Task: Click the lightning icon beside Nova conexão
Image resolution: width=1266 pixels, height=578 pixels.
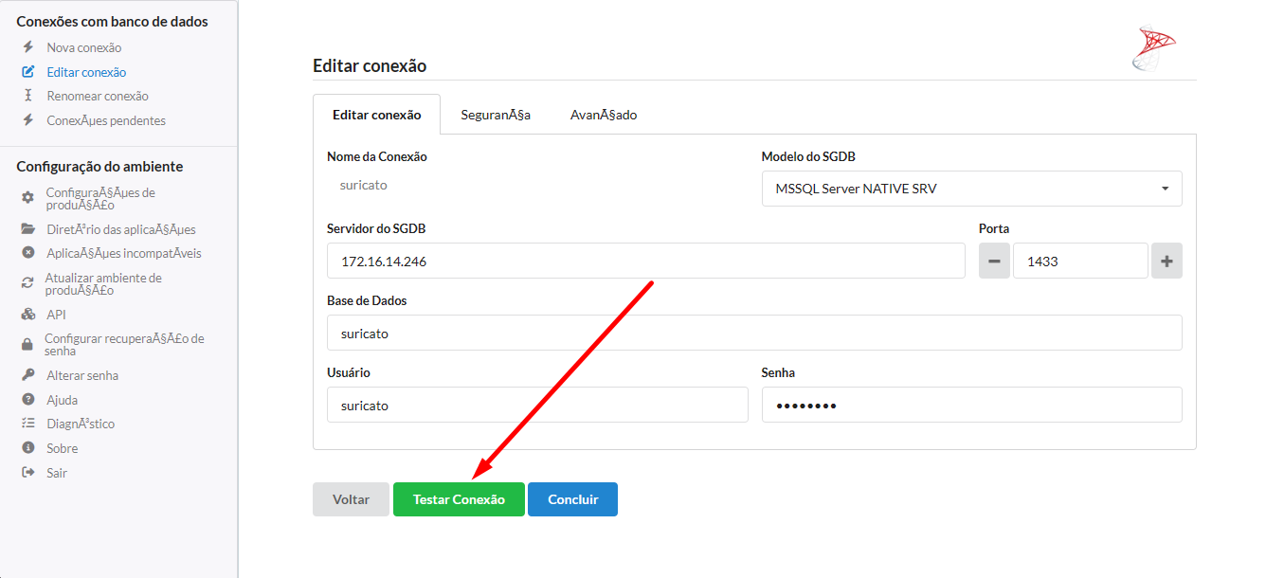Action: pyautogui.click(x=28, y=47)
